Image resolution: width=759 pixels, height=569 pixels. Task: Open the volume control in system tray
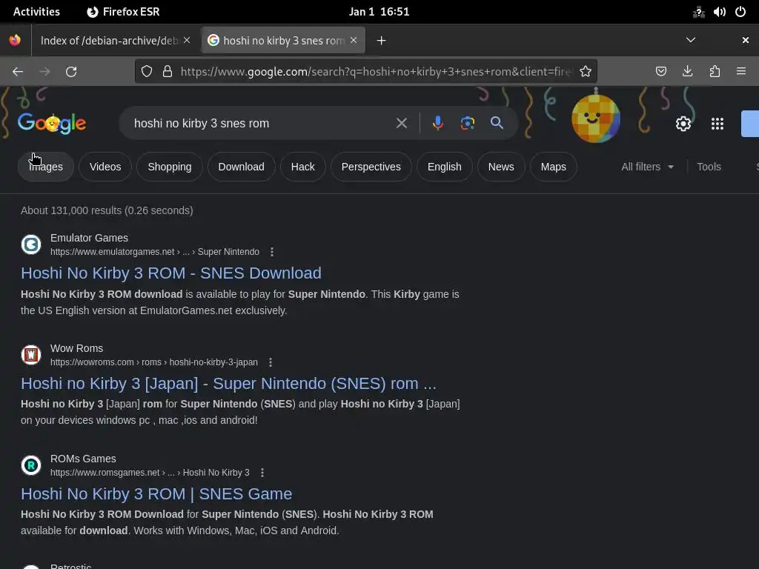point(719,12)
